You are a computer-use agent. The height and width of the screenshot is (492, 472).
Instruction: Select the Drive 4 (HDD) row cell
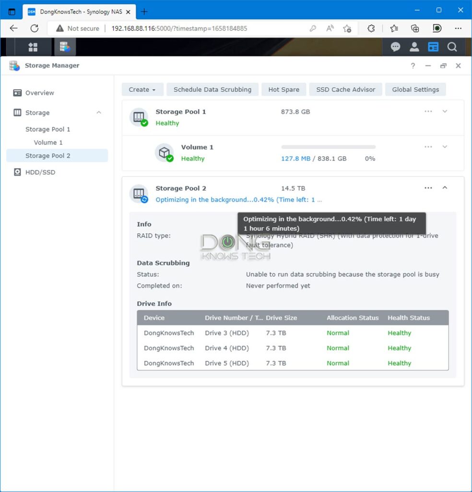coord(227,348)
